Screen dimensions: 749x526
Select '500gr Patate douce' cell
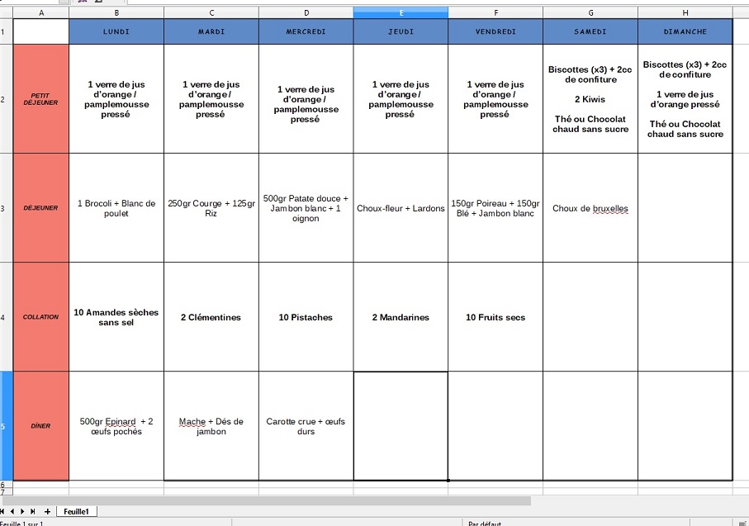(x=306, y=208)
